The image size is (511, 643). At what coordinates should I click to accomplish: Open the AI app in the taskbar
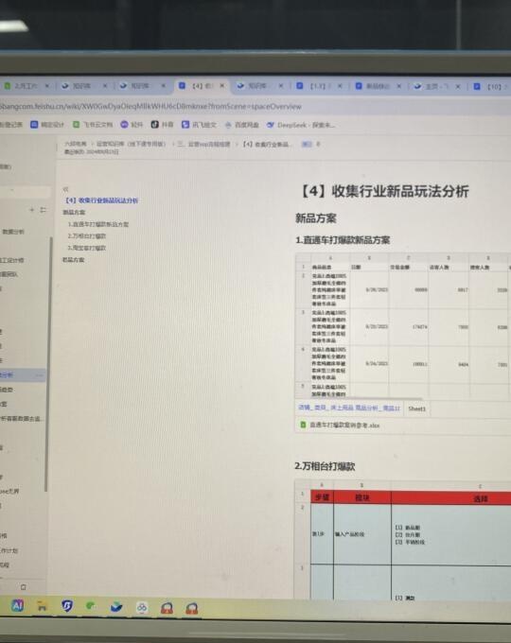click(x=18, y=605)
